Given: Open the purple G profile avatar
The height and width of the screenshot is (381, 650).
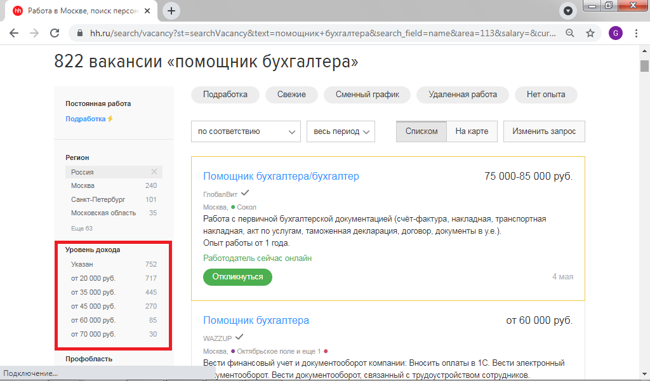Looking at the screenshot, I should (615, 33).
